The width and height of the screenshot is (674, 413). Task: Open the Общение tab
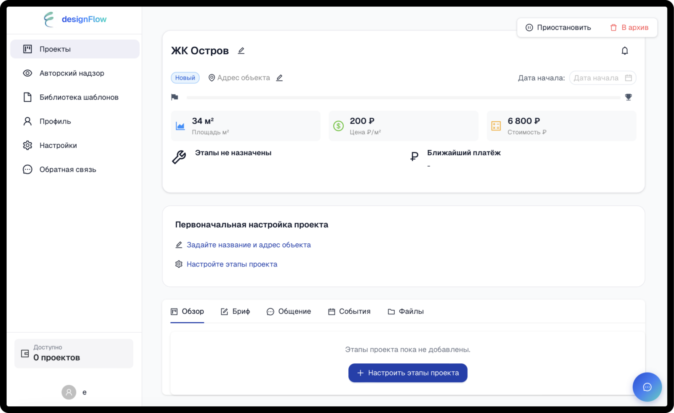289,312
